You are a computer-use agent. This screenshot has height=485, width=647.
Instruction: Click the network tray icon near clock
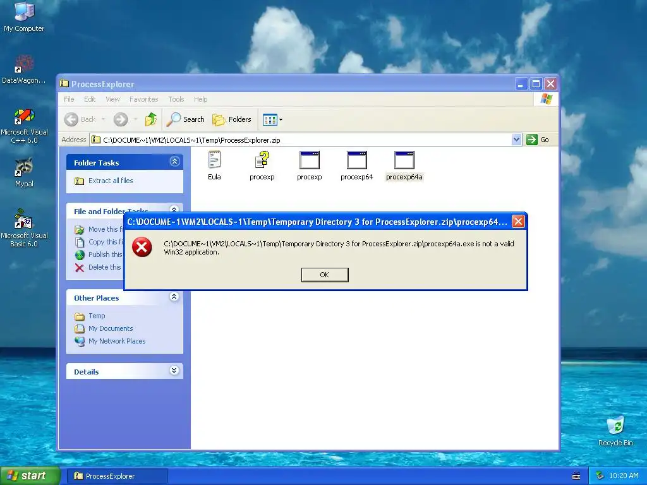pyautogui.click(x=600, y=476)
